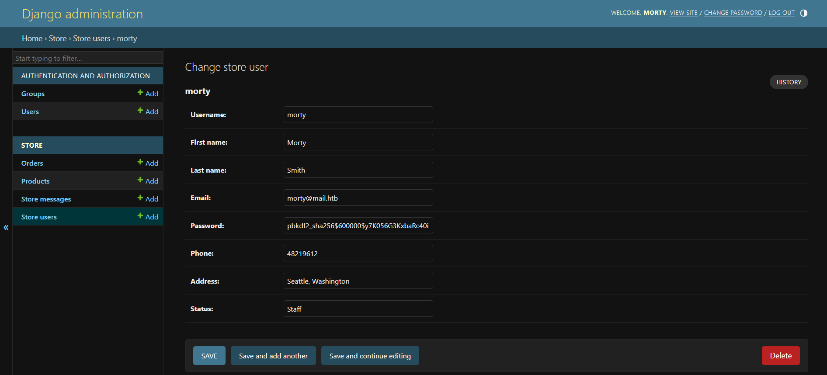
Task: Click the plus Add link next to Users
Action: tap(148, 111)
